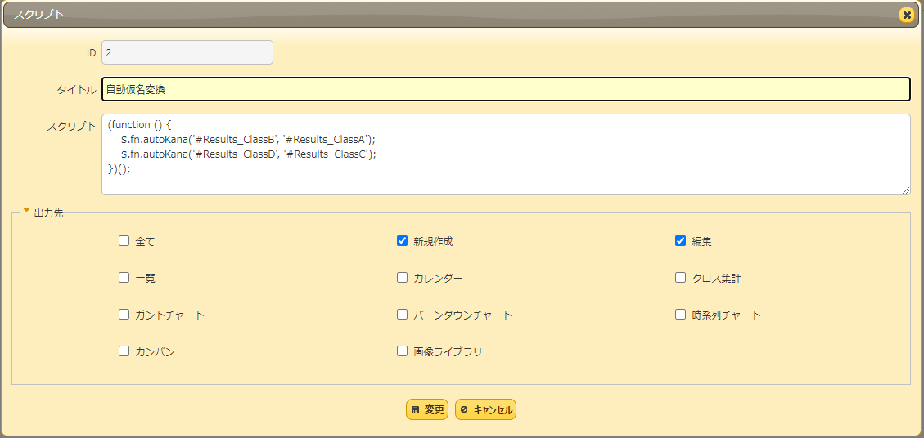Click the '(function () {' line in script
The width and height of the screenshot is (924, 438).
tap(139, 125)
